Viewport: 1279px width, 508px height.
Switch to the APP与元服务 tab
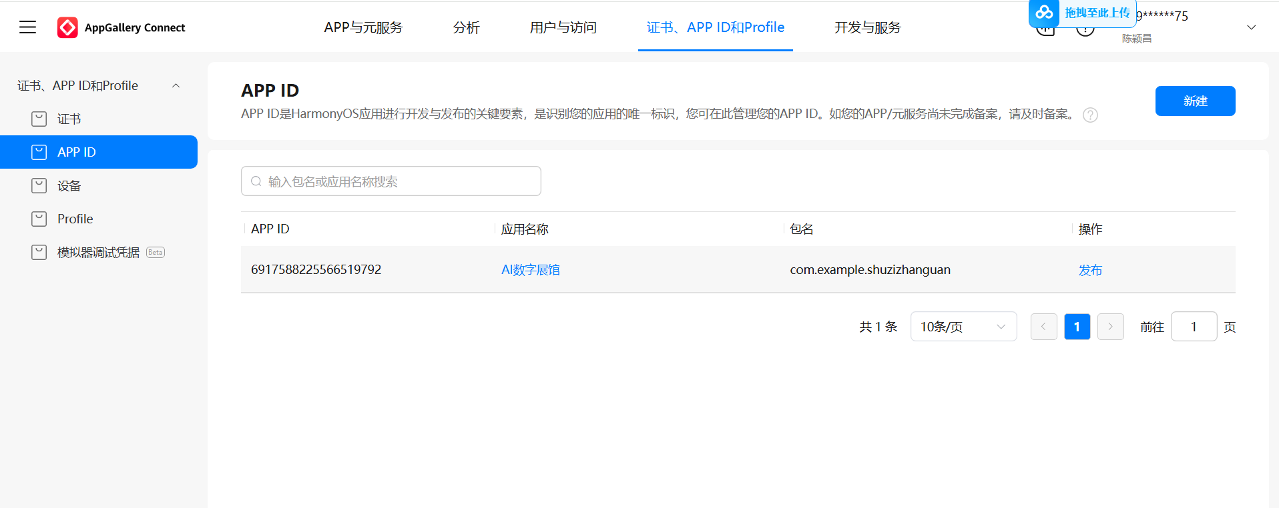tap(363, 27)
